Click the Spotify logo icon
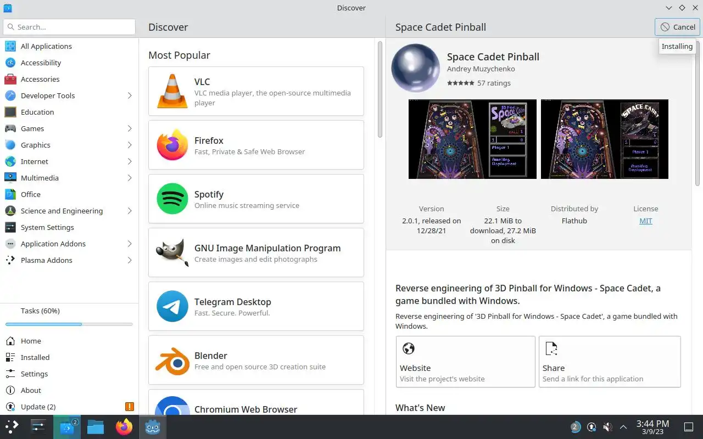The image size is (703, 439). pyautogui.click(x=172, y=199)
